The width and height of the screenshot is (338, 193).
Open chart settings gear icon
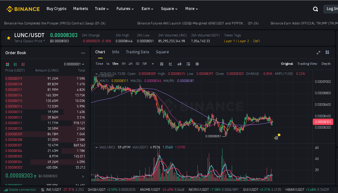(197, 64)
